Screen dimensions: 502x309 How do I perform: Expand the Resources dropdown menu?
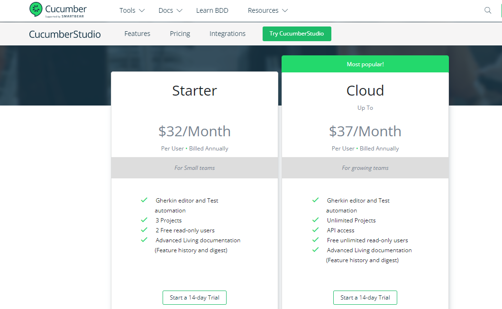tap(268, 10)
